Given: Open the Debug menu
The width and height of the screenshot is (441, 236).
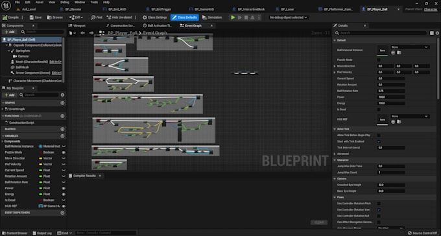Looking at the screenshot, I should click(x=65, y=2).
